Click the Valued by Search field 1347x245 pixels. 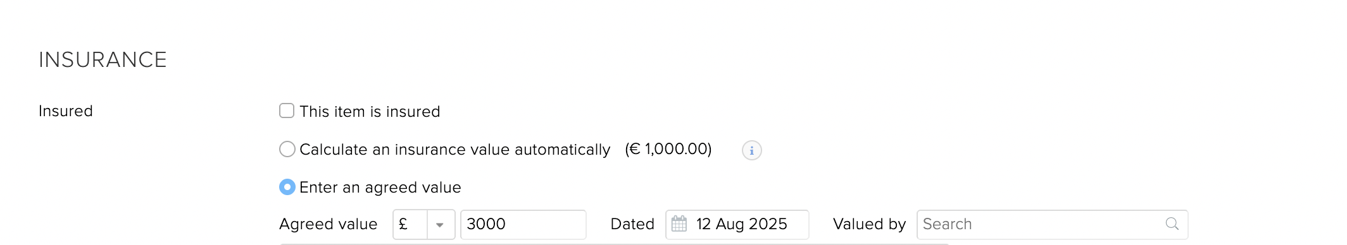pos(1052,224)
